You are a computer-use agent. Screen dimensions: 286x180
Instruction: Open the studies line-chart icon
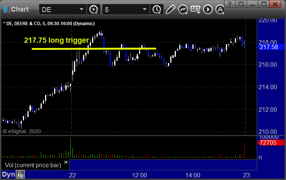click(183, 9)
